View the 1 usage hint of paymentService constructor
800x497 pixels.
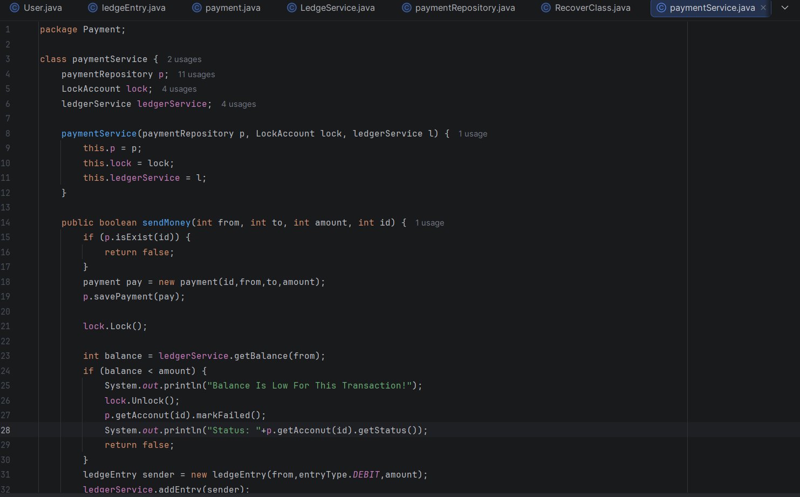click(x=473, y=134)
